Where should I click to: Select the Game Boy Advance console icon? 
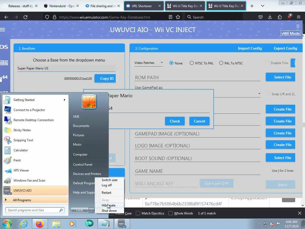4,63
